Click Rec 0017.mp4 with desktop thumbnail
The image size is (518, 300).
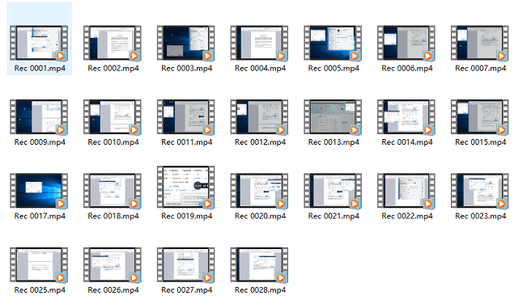tap(39, 191)
